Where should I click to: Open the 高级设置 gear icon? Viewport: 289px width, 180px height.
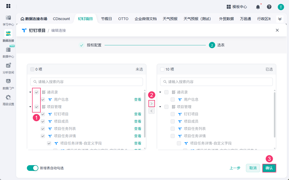point(8,97)
